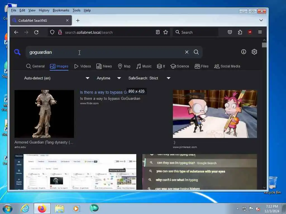Open the Tools menu
This screenshot has width=286, height=214.
77,10
